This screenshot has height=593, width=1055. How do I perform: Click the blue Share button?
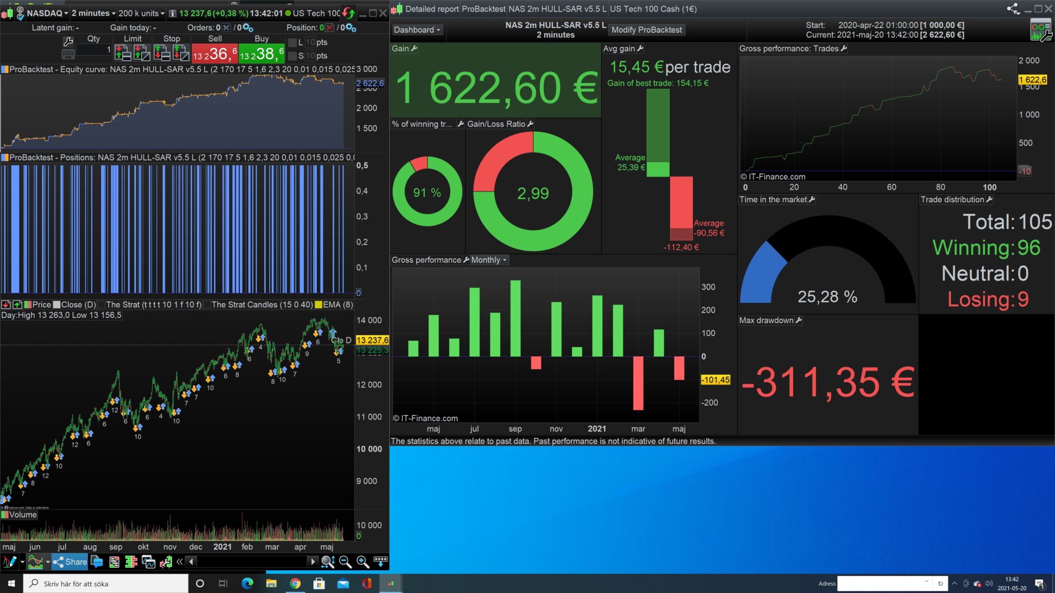[x=70, y=562]
